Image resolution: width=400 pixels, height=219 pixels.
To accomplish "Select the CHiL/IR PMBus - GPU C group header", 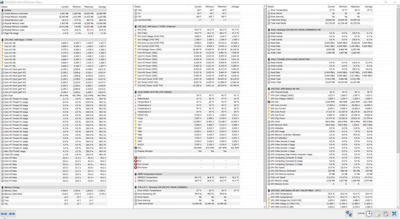I will click(x=320, y=190).
